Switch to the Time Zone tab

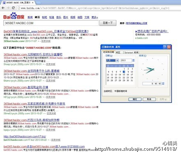(x=118, y=53)
